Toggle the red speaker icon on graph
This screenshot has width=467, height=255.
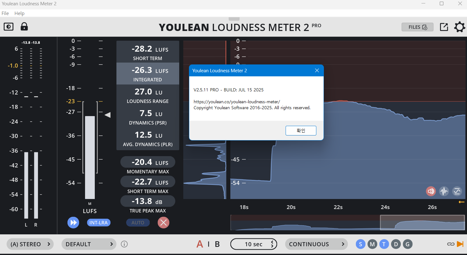[431, 191]
